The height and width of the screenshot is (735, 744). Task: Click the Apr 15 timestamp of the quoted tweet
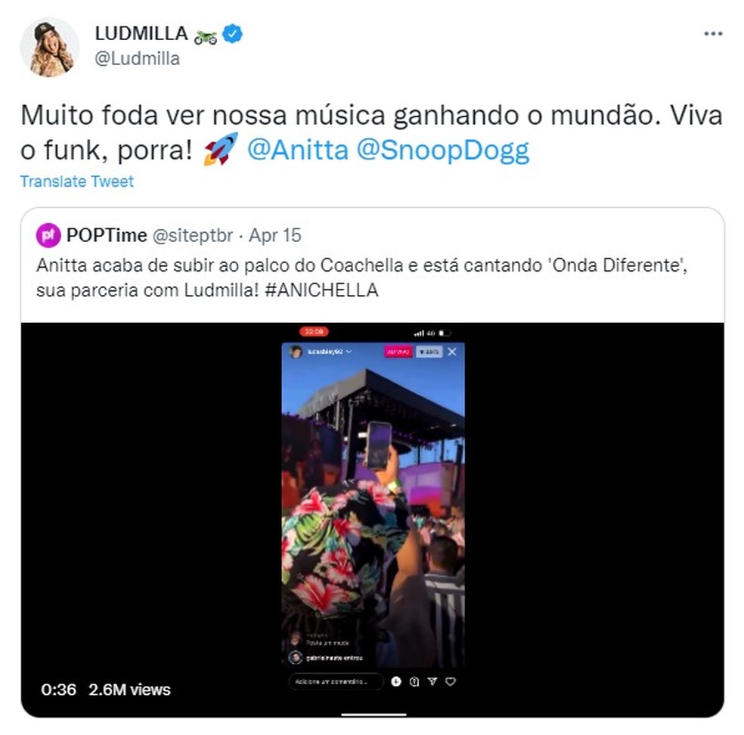coord(275,235)
